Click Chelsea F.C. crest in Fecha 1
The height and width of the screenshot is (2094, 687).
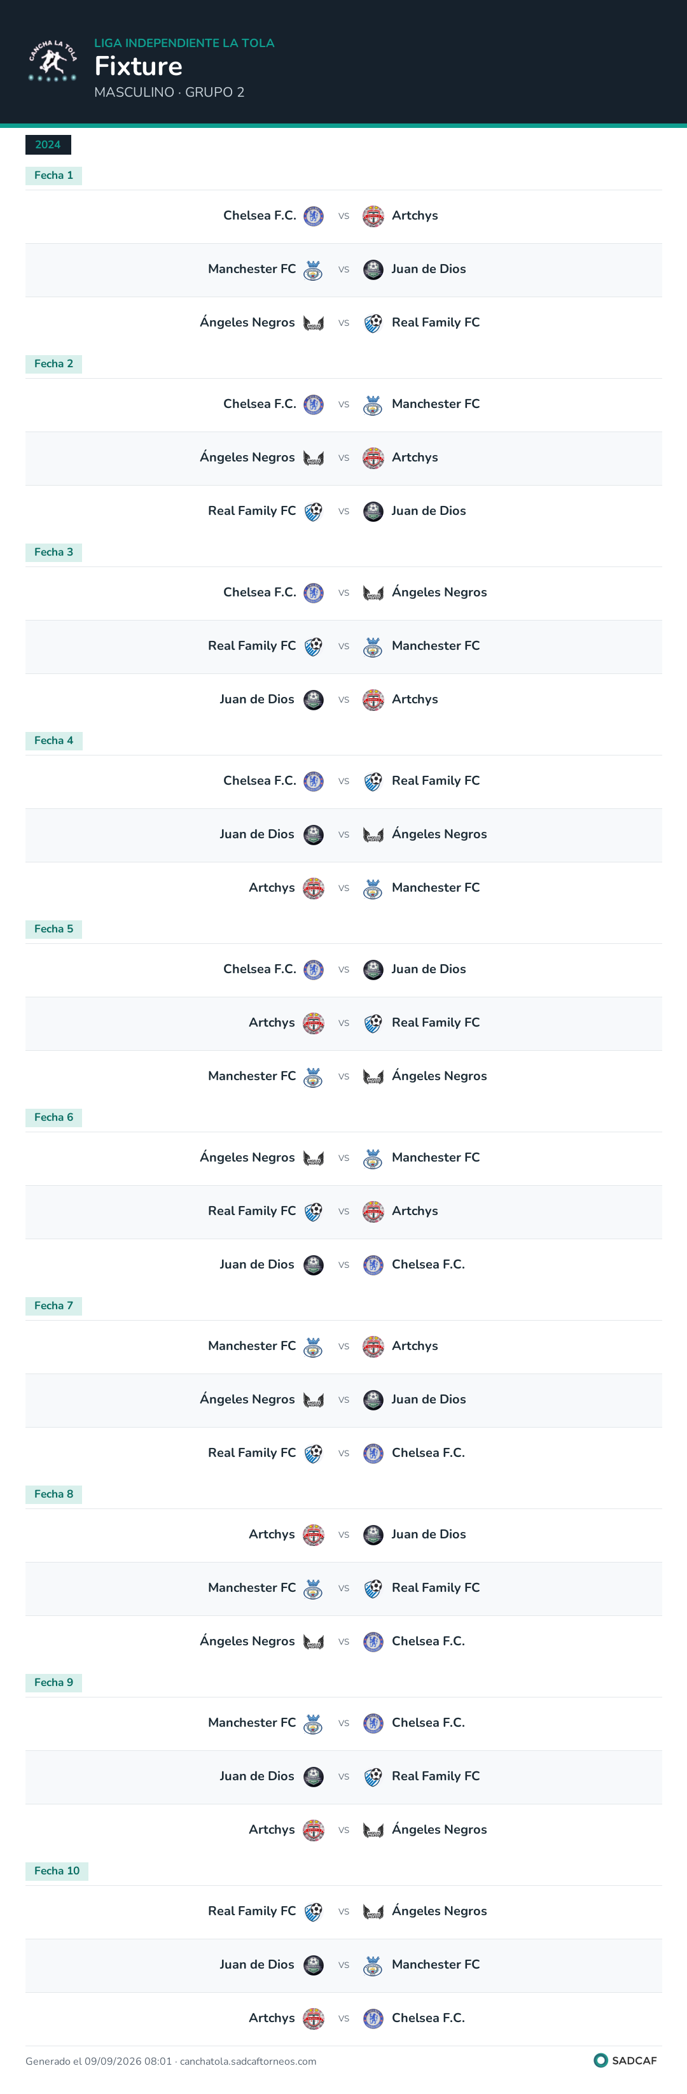[314, 216]
